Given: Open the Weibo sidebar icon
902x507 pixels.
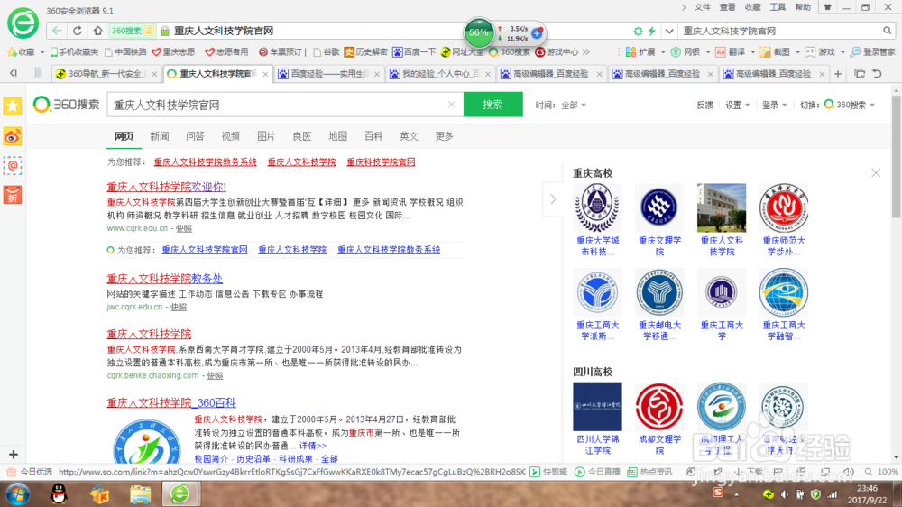Looking at the screenshot, I should click(12, 136).
